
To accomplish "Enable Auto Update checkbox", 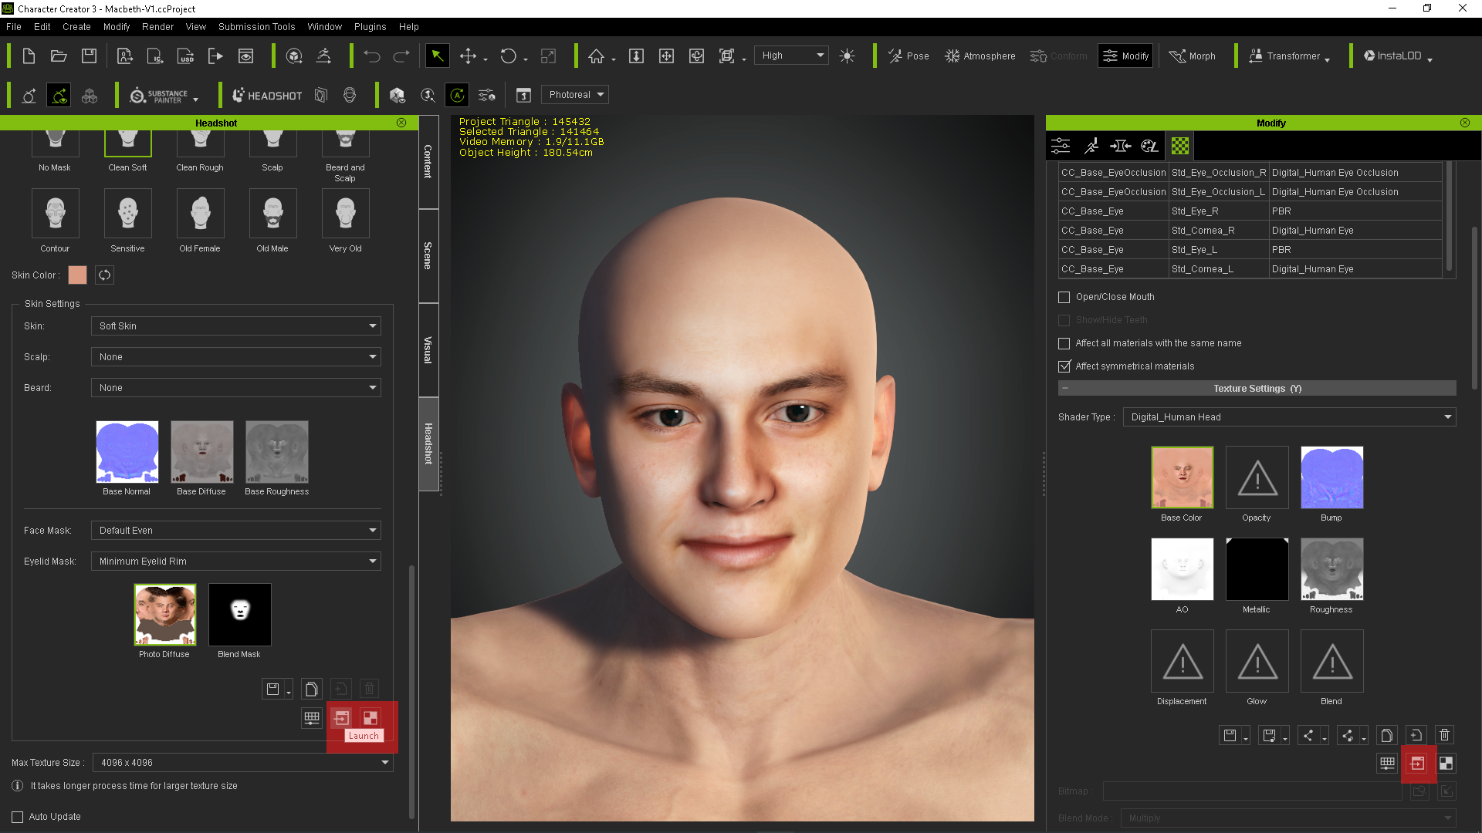I will coord(17,817).
